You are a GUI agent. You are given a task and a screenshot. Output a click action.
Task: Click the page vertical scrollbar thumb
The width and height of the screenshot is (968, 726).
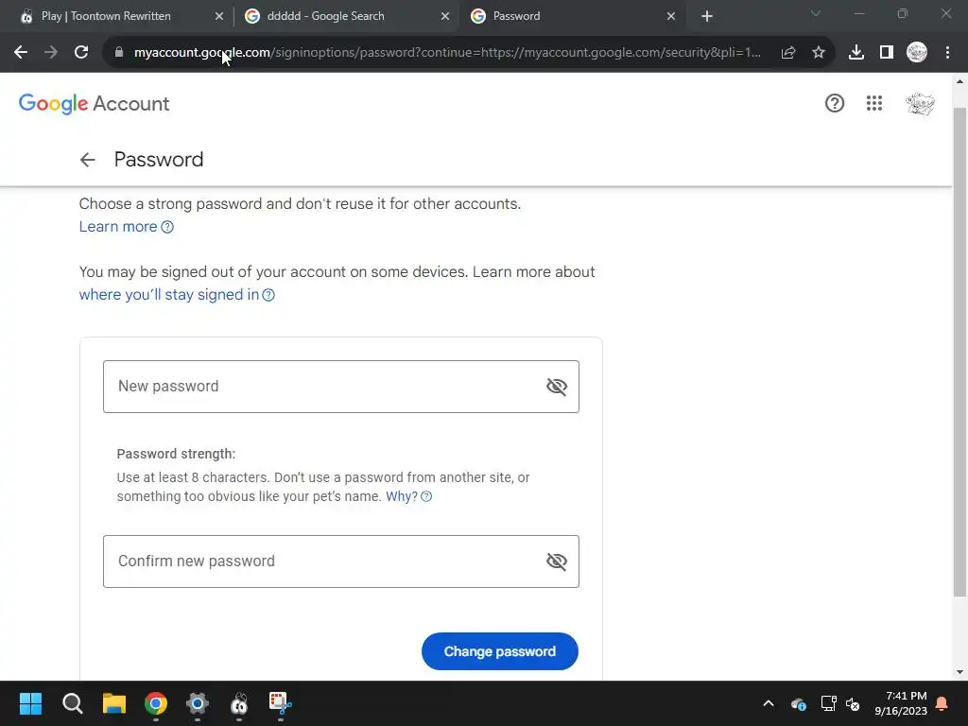click(959, 352)
